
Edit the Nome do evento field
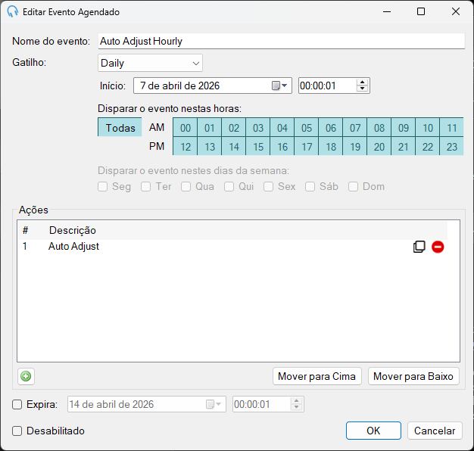[282, 41]
